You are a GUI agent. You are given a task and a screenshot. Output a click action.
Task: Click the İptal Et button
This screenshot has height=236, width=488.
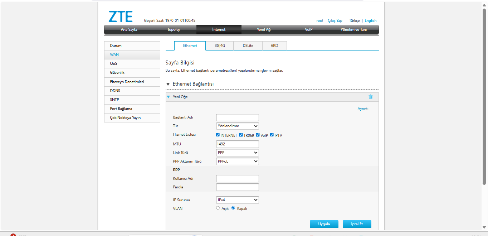click(357, 224)
